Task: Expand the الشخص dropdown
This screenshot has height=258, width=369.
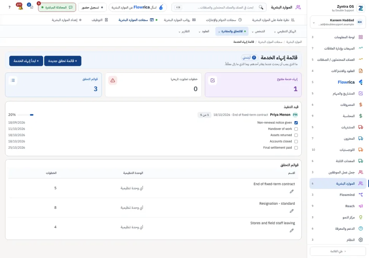Action: 258,31
